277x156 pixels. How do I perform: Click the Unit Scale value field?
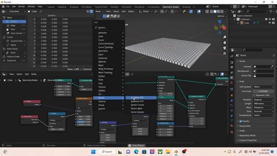pyautogui.click(x=263, y=91)
